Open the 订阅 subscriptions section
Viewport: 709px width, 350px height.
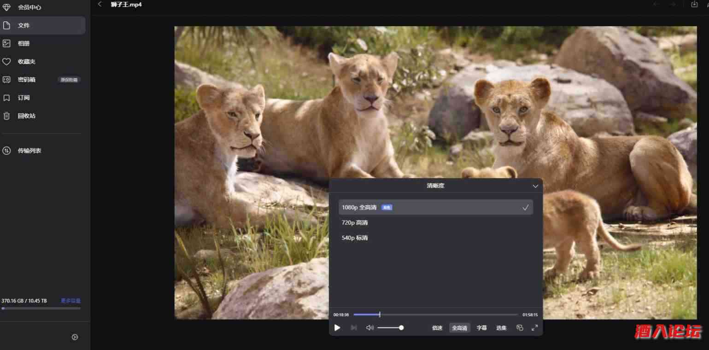(x=24, y=98)
